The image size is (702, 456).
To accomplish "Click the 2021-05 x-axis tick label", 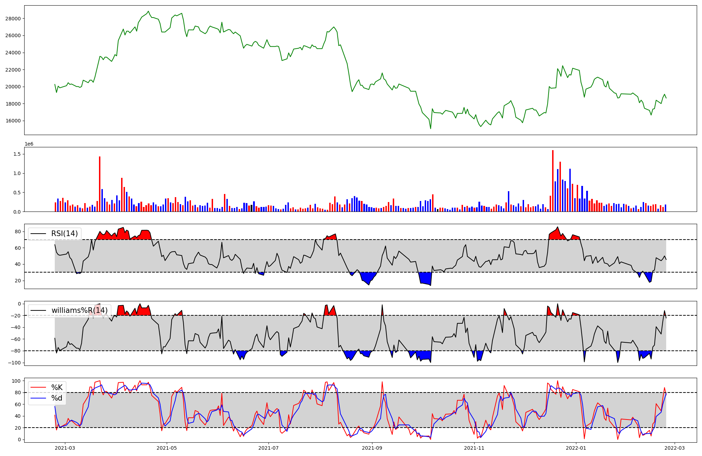I will click(x=167, y=448).
